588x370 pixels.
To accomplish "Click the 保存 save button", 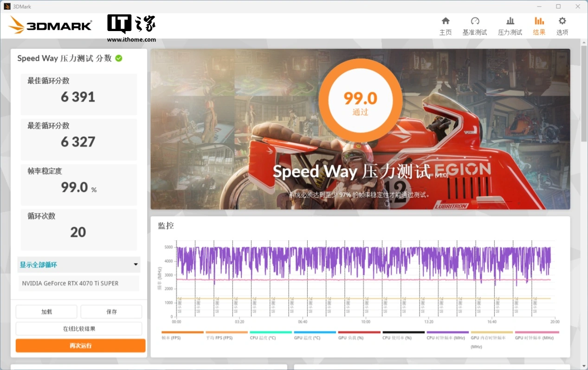I will coord(111,312).
